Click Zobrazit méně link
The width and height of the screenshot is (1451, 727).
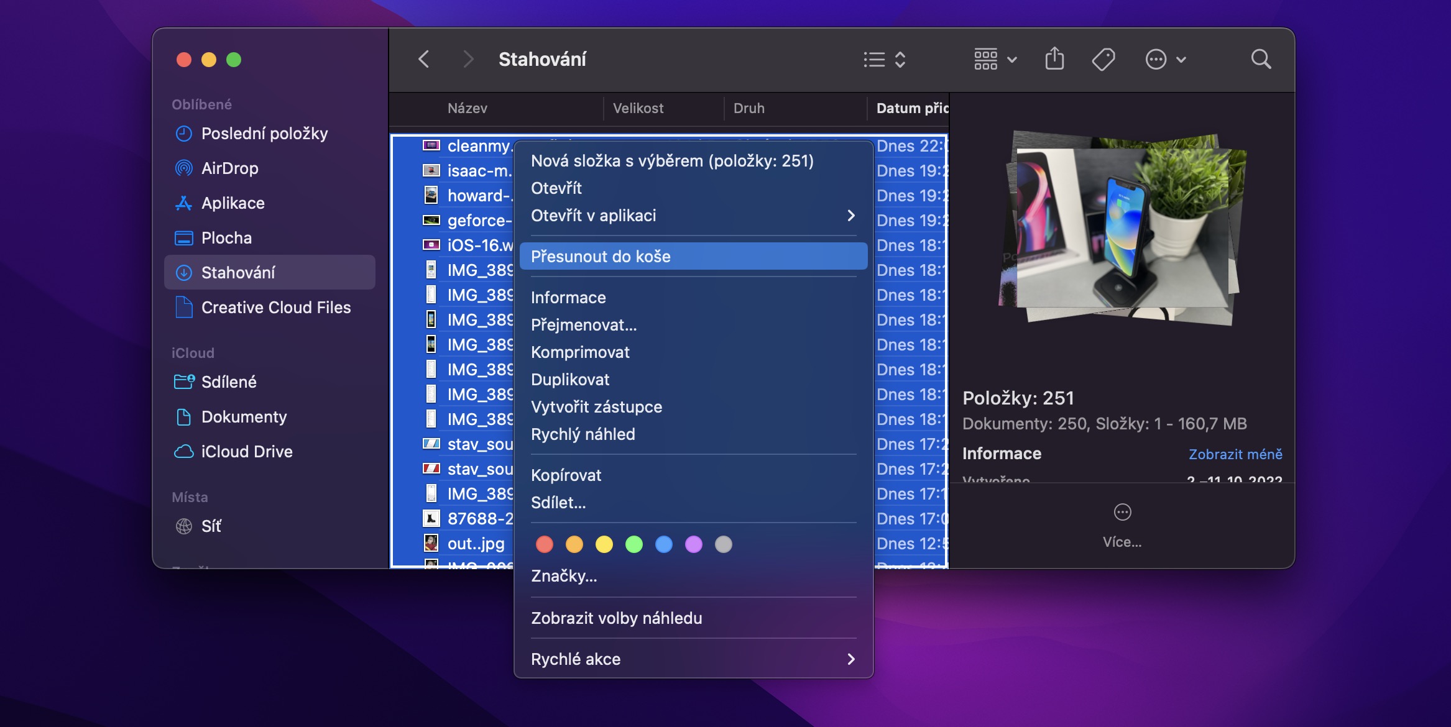1235,454
